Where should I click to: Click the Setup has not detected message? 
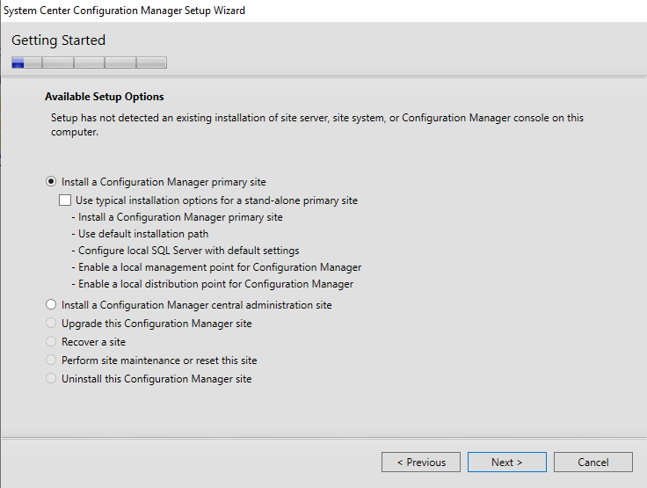coord(316,125)
